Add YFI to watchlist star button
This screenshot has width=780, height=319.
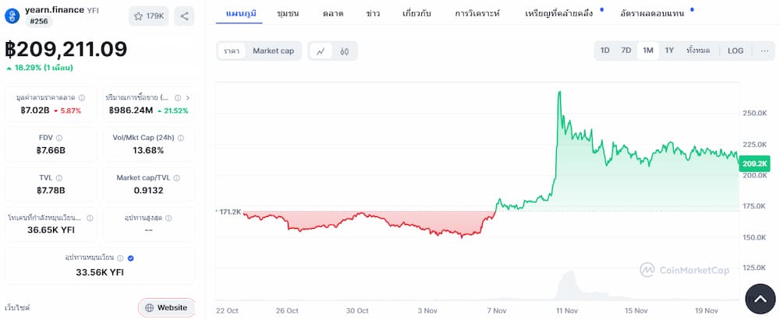(x=149, y=16)
